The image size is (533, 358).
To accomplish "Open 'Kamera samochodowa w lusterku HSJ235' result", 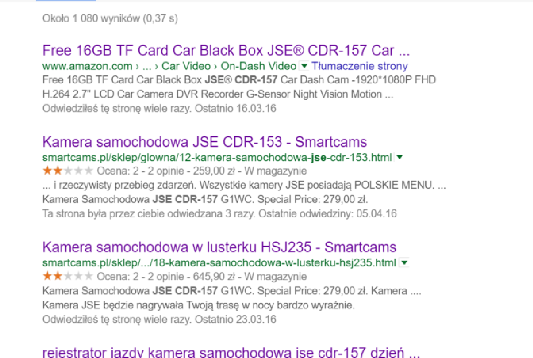I will [219, 247].
